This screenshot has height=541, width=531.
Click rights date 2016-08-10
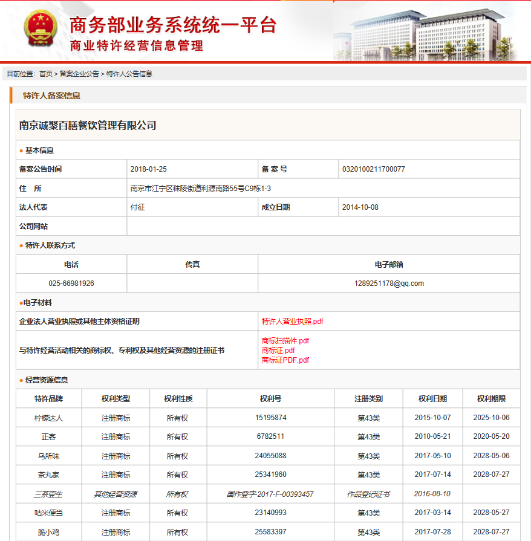coord(432,494)
